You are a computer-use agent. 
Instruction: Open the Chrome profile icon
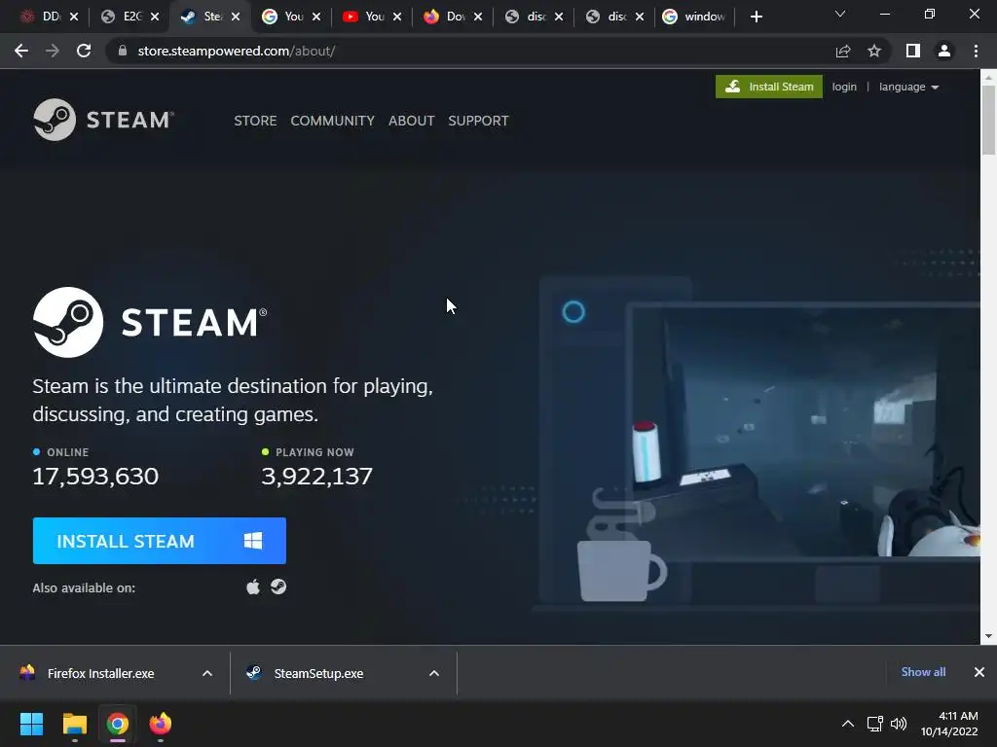[x=944, y=51]
